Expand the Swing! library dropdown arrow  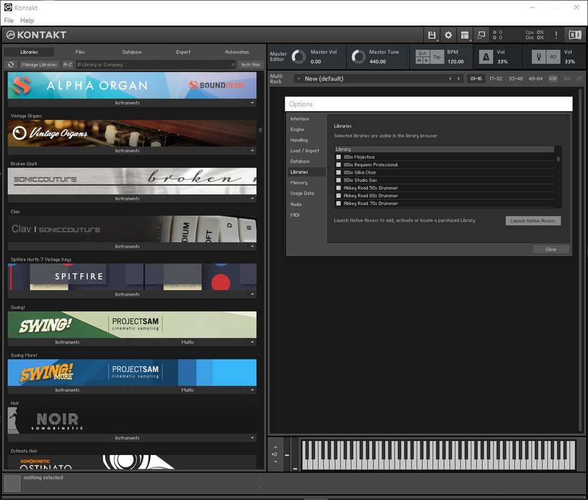pyautogui.click(x=252, y=342)
